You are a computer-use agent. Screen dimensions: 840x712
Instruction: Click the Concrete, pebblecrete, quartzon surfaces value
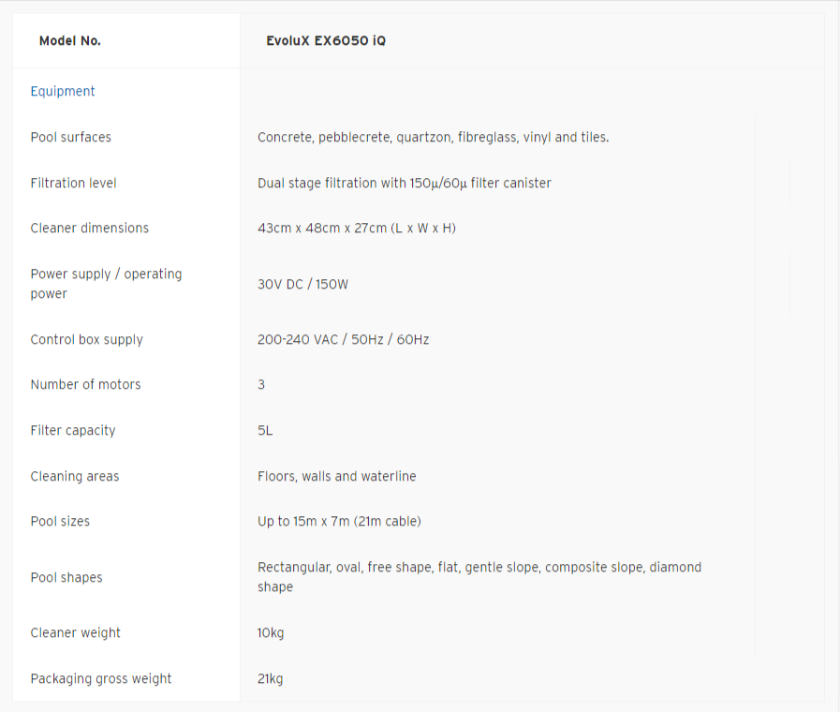point(433,137)
